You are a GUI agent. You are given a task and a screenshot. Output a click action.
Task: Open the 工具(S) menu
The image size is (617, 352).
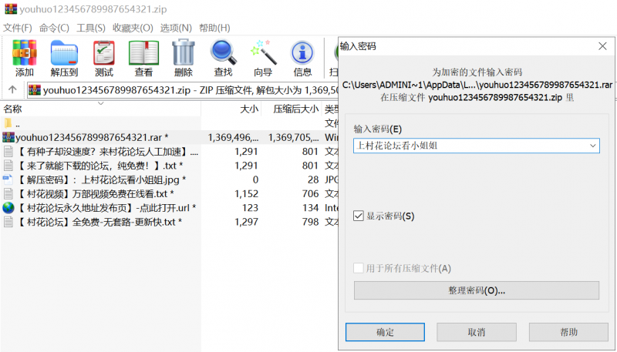(91, 28)
